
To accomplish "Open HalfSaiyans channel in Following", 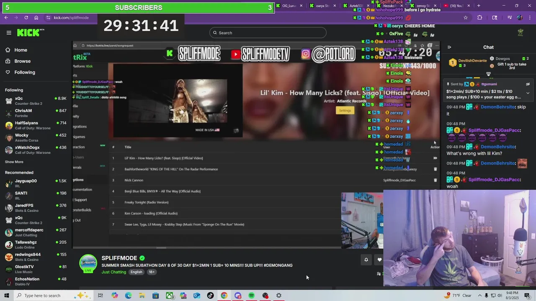I will pos(36,125).
